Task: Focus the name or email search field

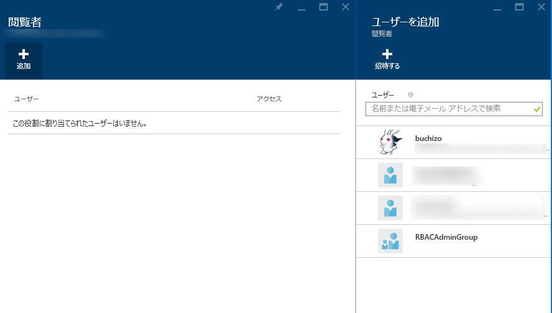Action: point(454,109)
